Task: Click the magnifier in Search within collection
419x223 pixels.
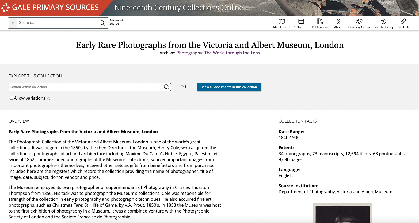Action: click(166, 87)
